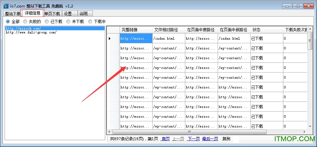
Task: Minimize the iis7 window
Action: [x=287, y=6]
